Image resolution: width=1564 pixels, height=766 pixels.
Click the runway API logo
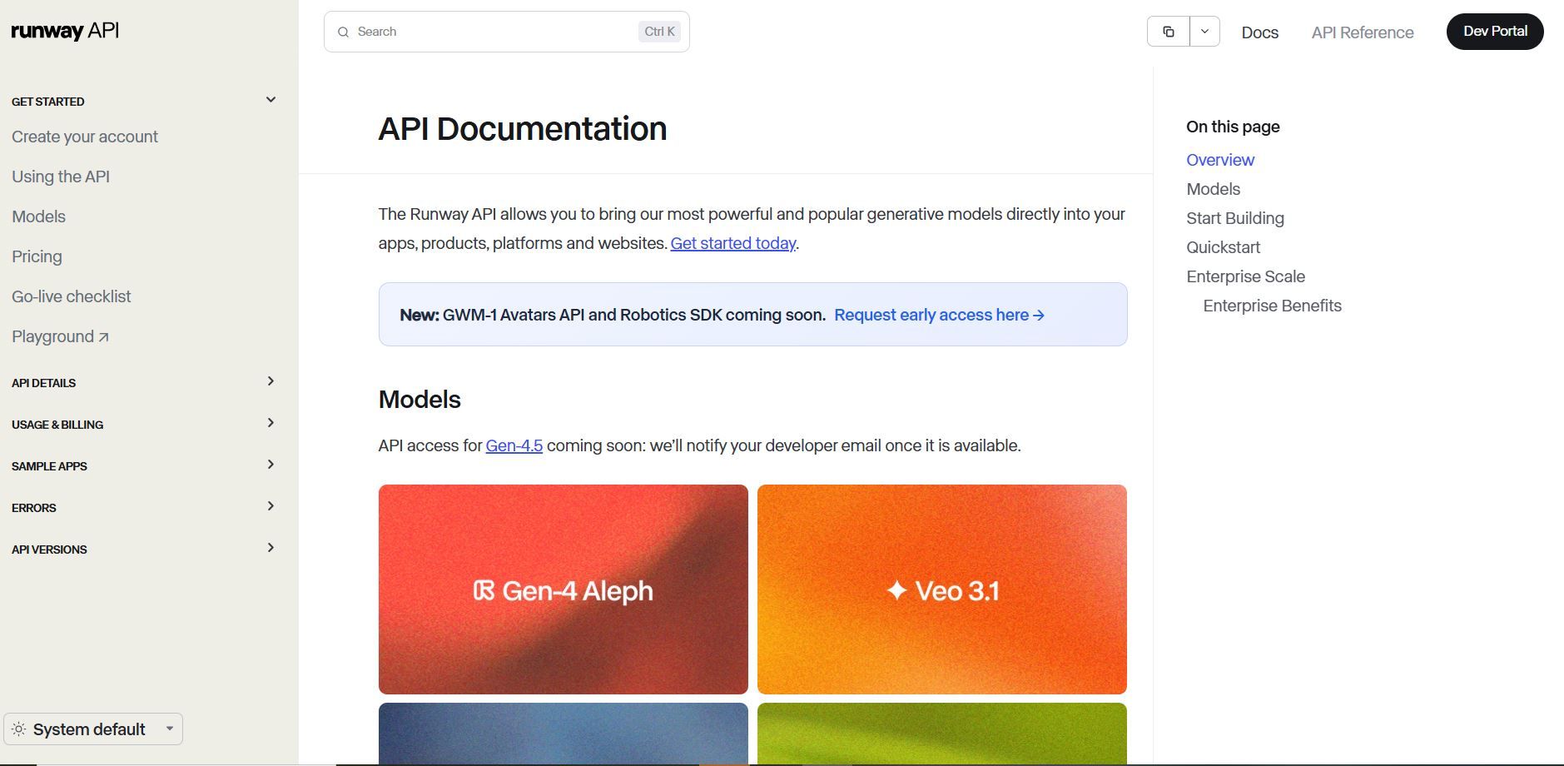coord(65,32)
